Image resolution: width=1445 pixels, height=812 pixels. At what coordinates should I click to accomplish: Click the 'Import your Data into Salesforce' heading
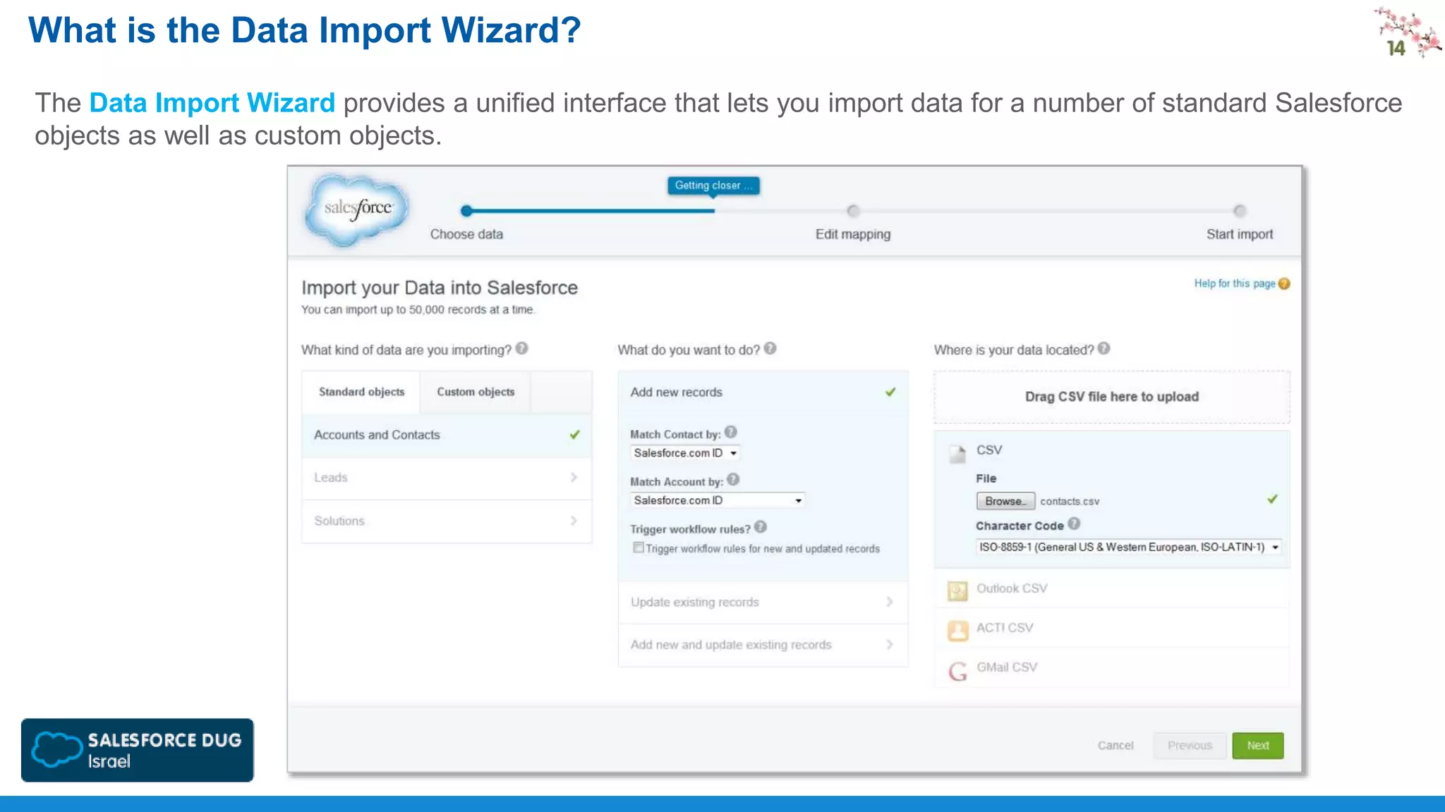pyautogui.click(x=440, y=288)
